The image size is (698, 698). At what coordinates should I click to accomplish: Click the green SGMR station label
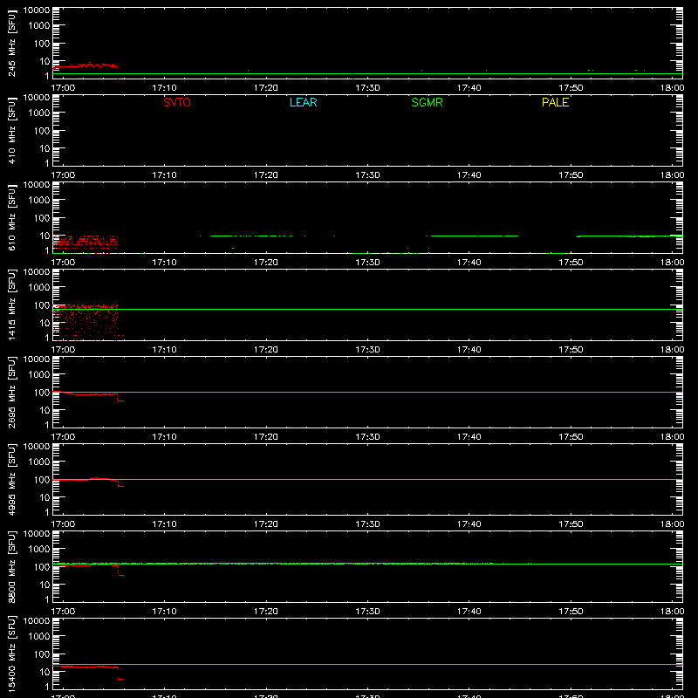pos(427,102)
